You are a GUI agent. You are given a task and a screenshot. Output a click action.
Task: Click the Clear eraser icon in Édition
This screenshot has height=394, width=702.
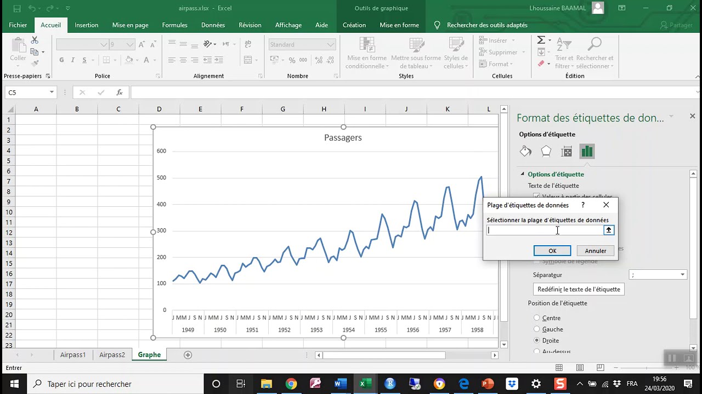[x=541, y=63]
